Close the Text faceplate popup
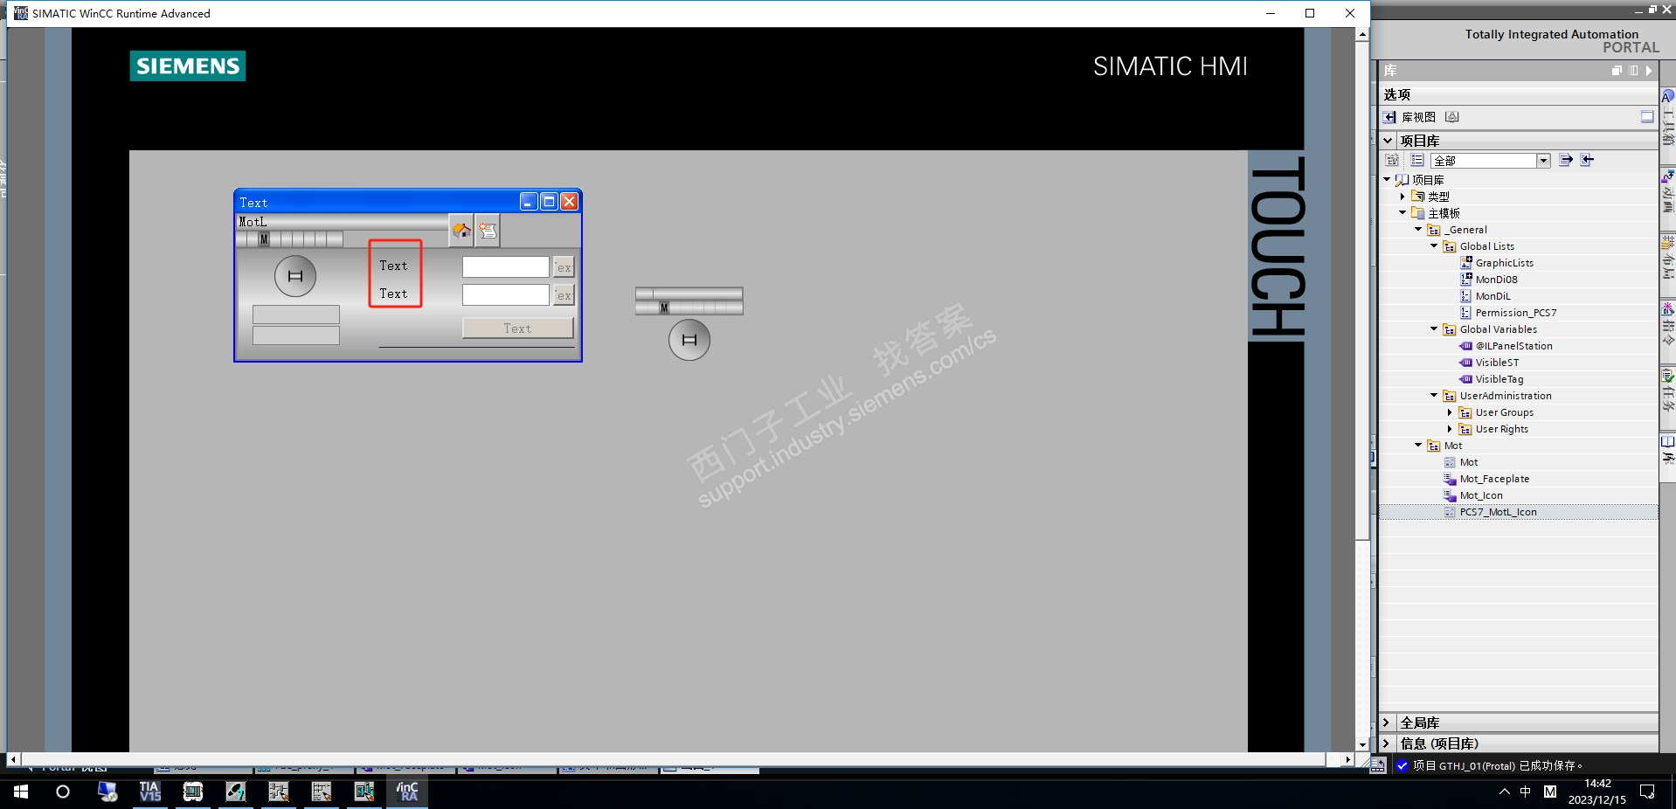Image resolution: width=1676 pixels, height=809 pixels. point(569,202)
